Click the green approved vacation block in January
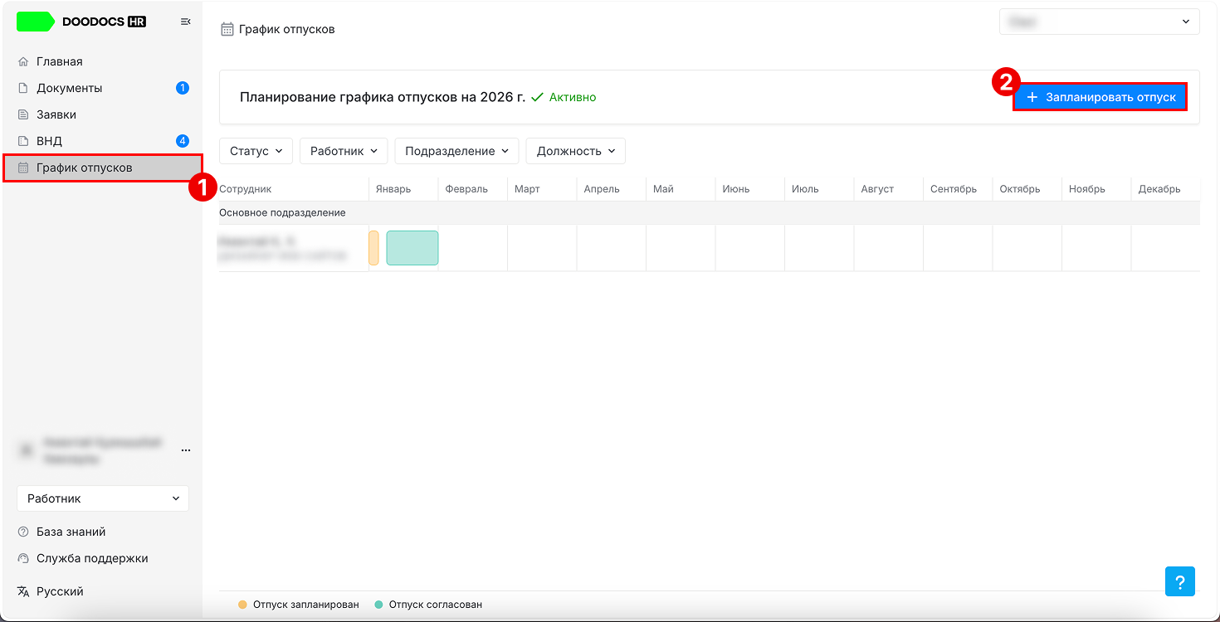 412,248
